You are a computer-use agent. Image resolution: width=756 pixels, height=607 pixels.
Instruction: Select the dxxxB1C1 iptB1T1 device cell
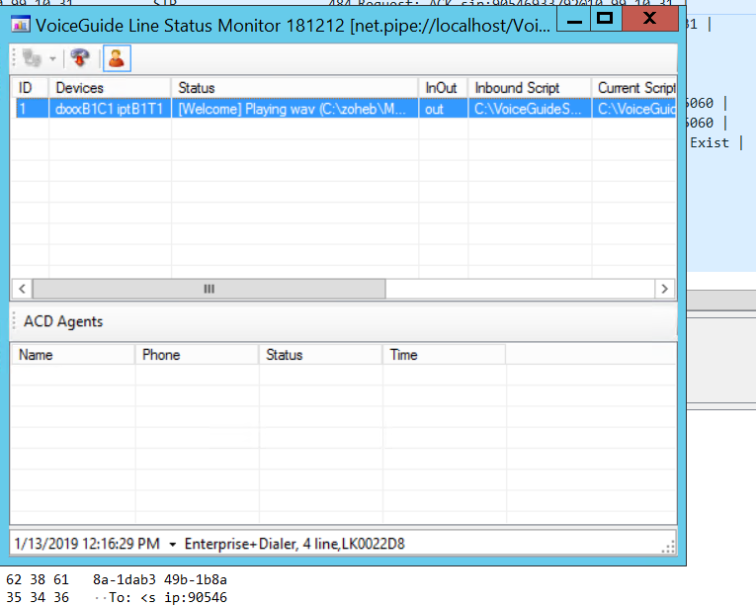click(x=110, y=109)
